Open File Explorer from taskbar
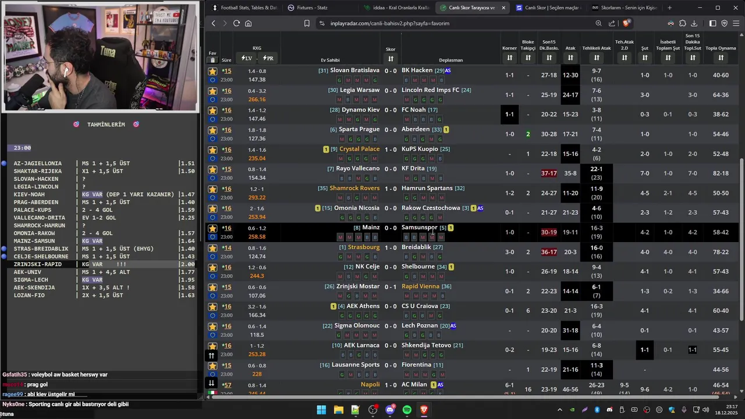 click(338, 410)
